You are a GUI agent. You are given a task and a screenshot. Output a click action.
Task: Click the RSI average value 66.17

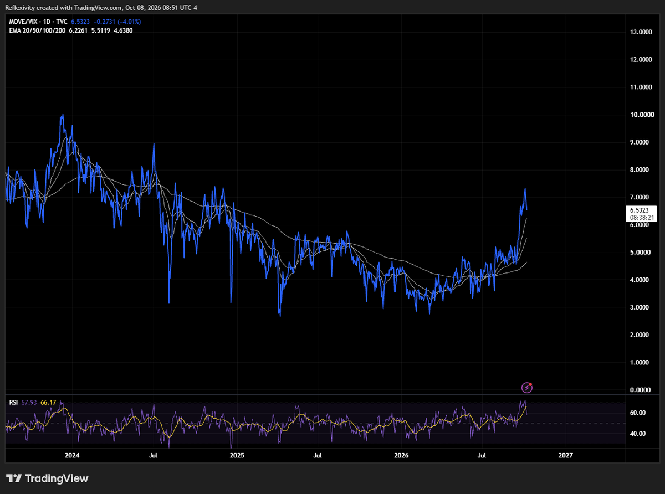(x=48, y=403)
